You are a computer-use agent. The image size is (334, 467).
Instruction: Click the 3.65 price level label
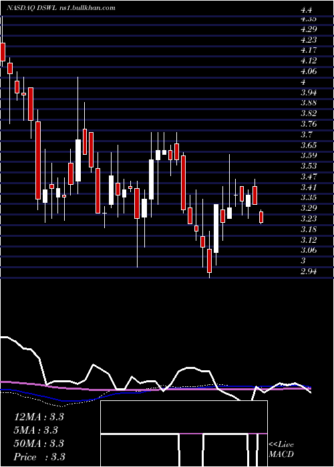point(309,145)
